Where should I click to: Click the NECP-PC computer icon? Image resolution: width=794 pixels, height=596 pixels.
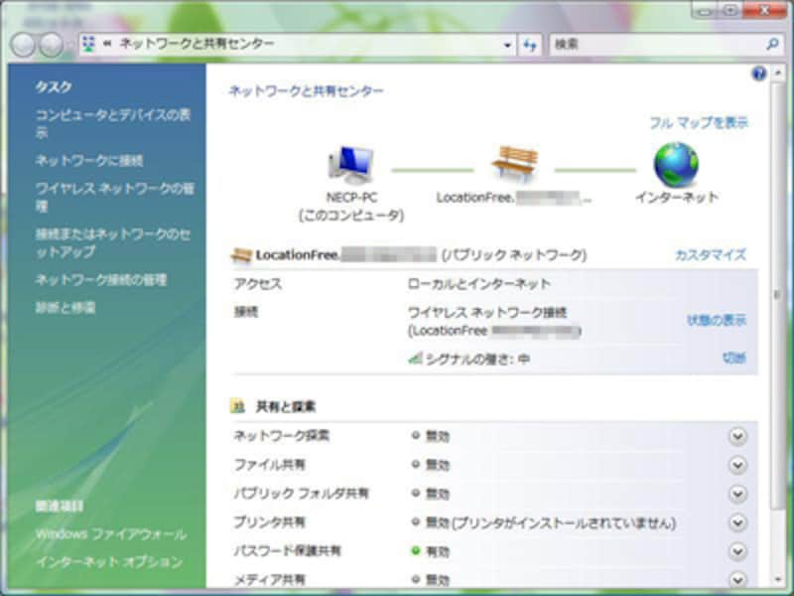(350, 165)
